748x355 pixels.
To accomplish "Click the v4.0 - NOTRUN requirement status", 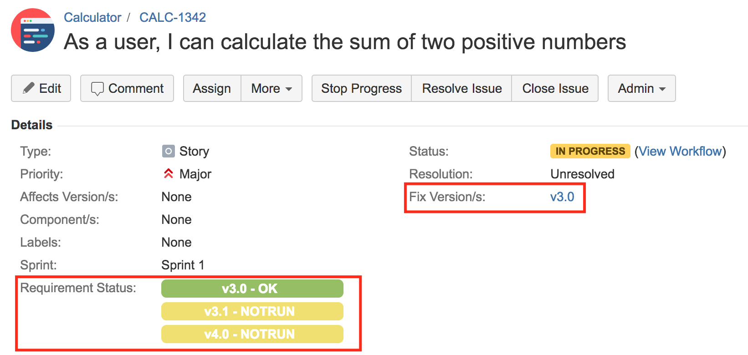I will [x=252, y=334].
